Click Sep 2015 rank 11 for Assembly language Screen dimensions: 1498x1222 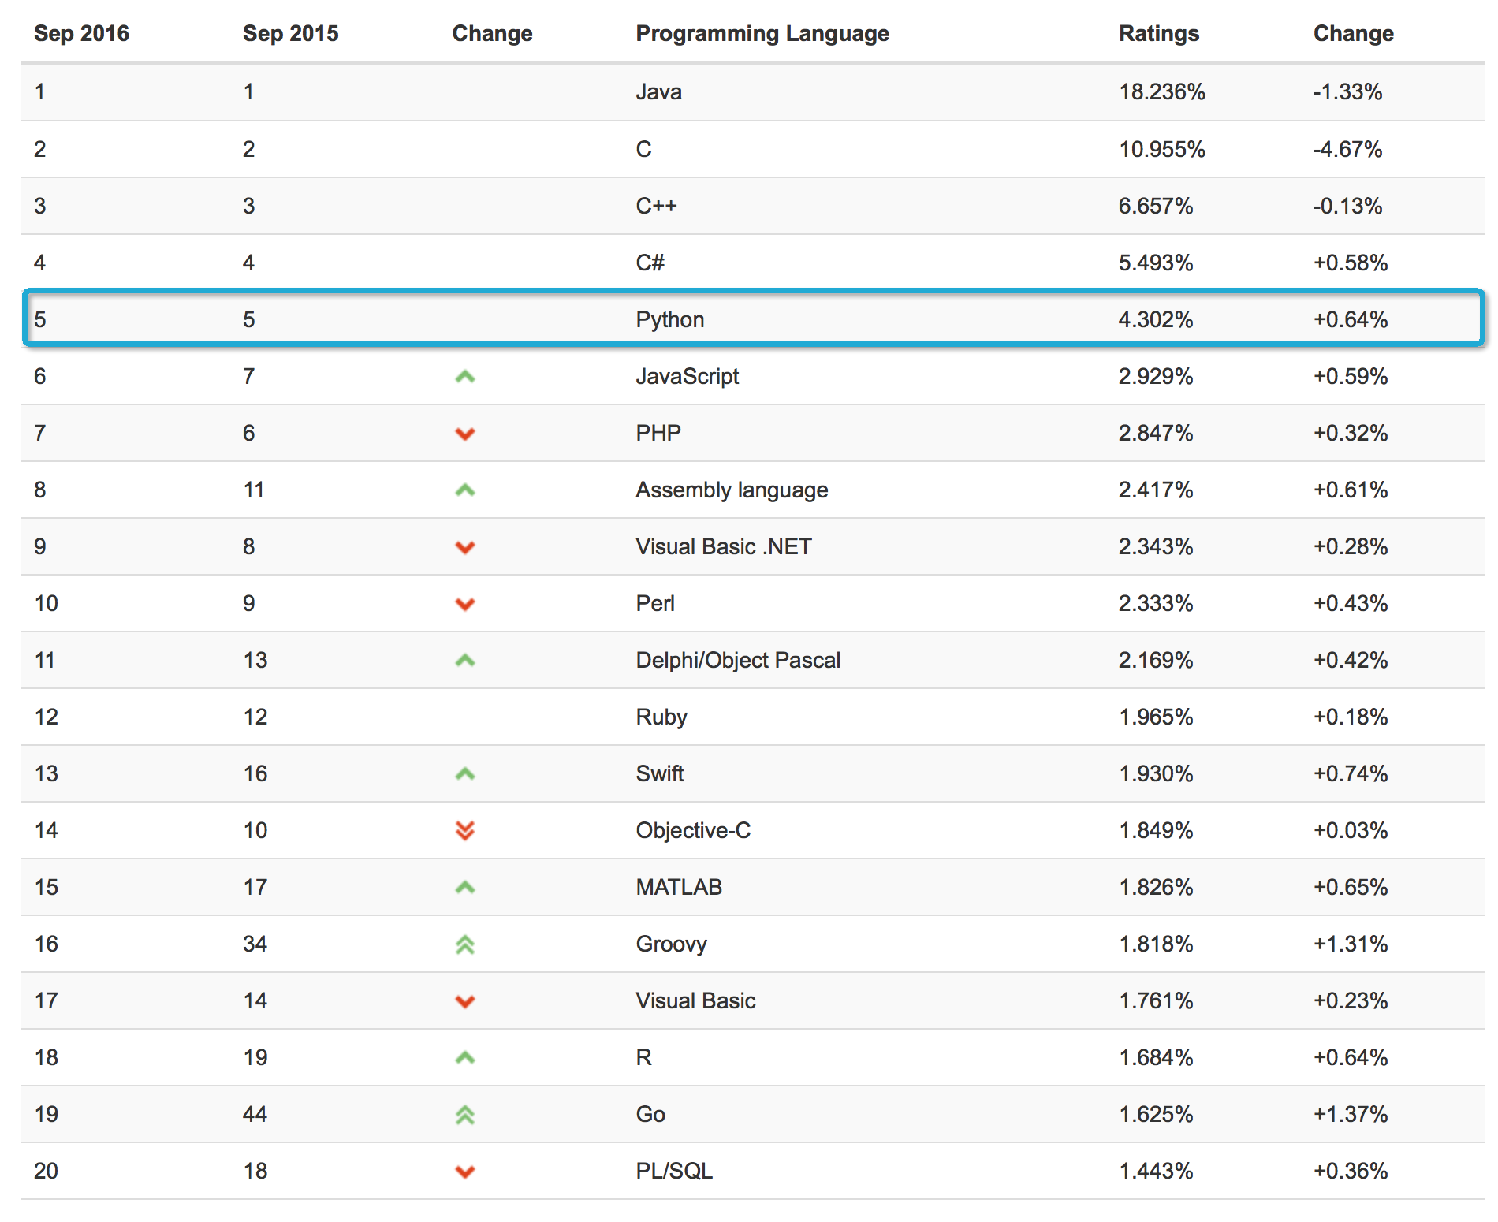point(254,490)
